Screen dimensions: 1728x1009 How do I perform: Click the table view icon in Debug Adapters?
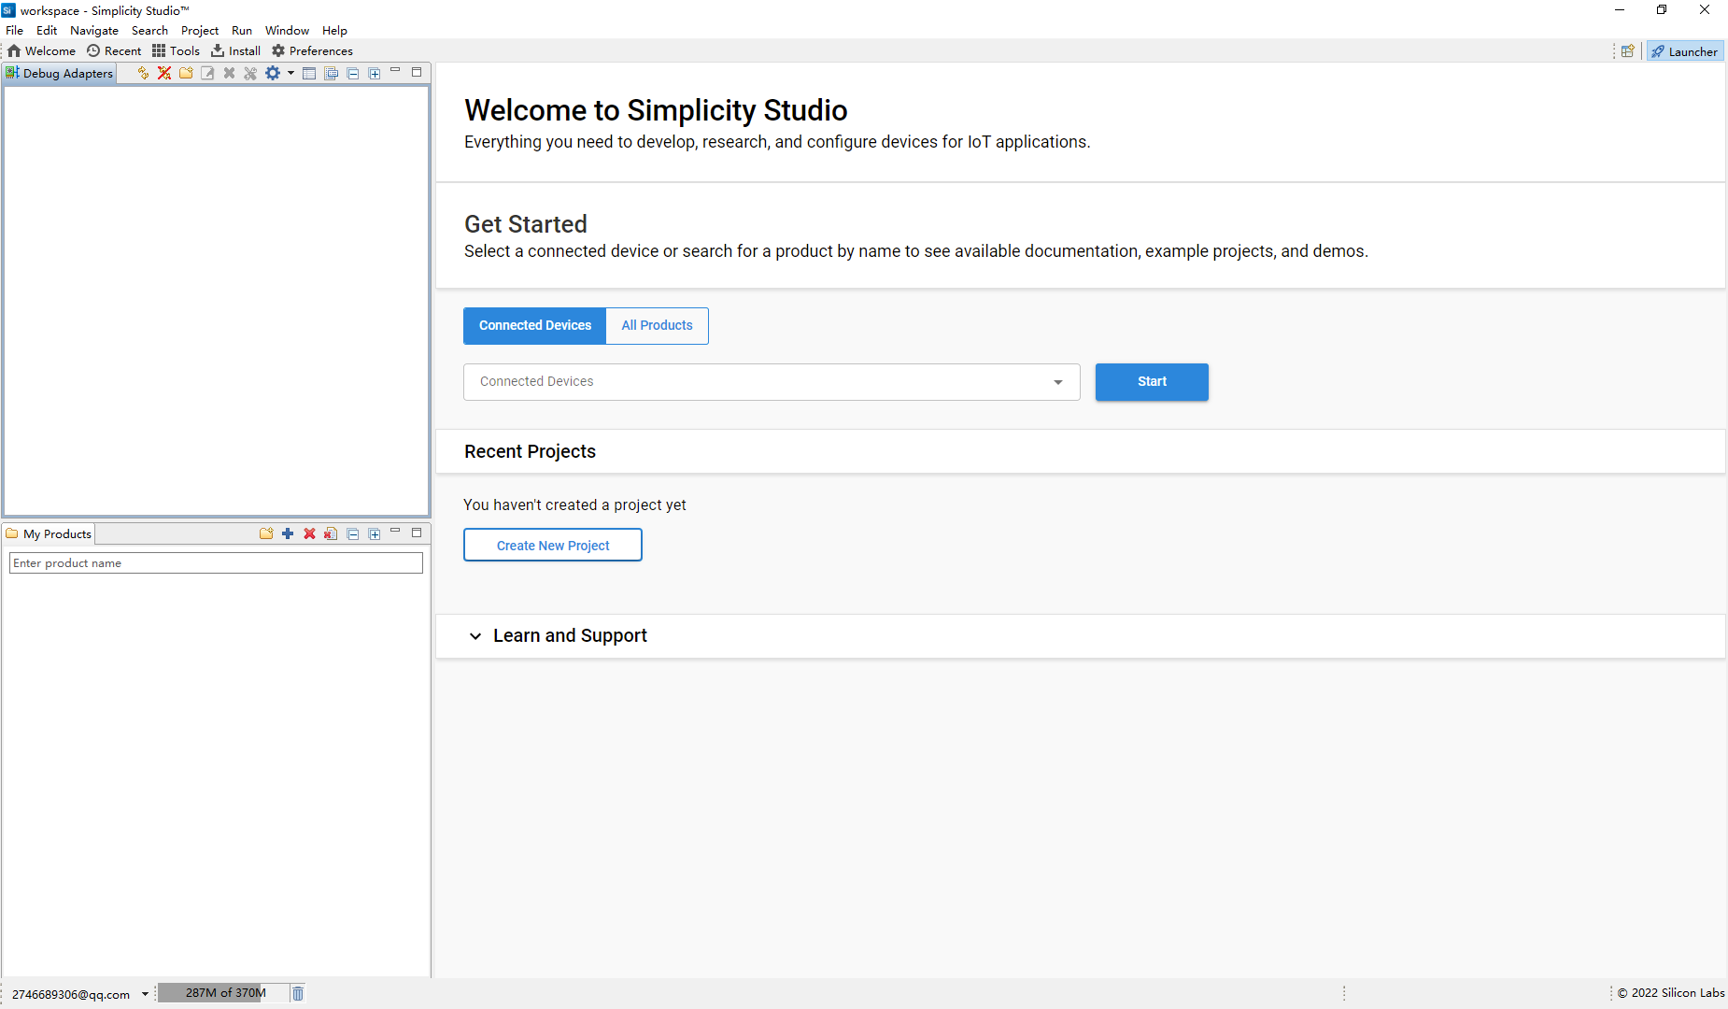click(x=309, y=73)
